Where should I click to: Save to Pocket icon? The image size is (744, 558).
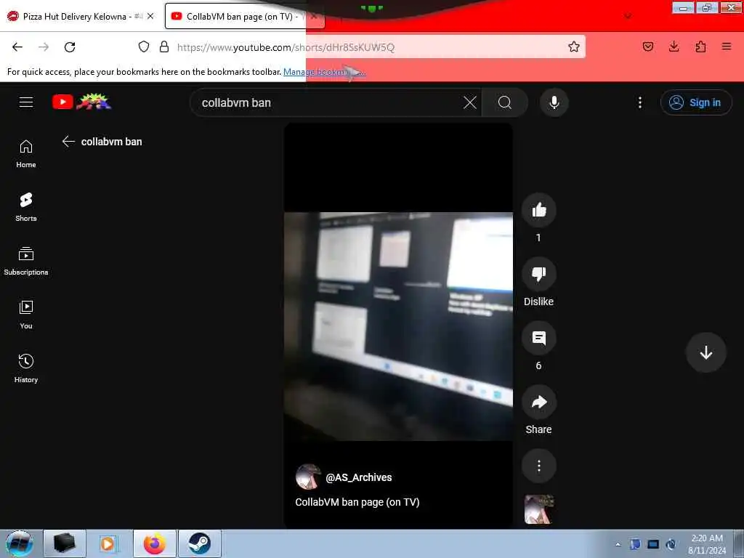(x=647, y=46)
